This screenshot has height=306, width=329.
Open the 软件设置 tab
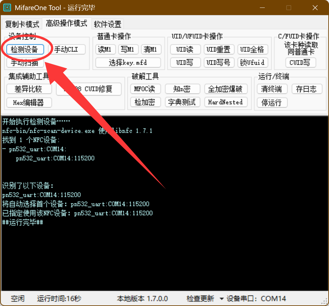coord(108,24)
